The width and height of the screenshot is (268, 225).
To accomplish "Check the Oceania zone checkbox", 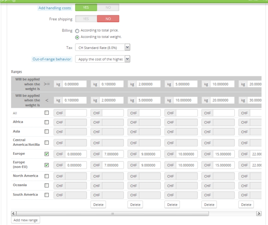I will (47, 185).
